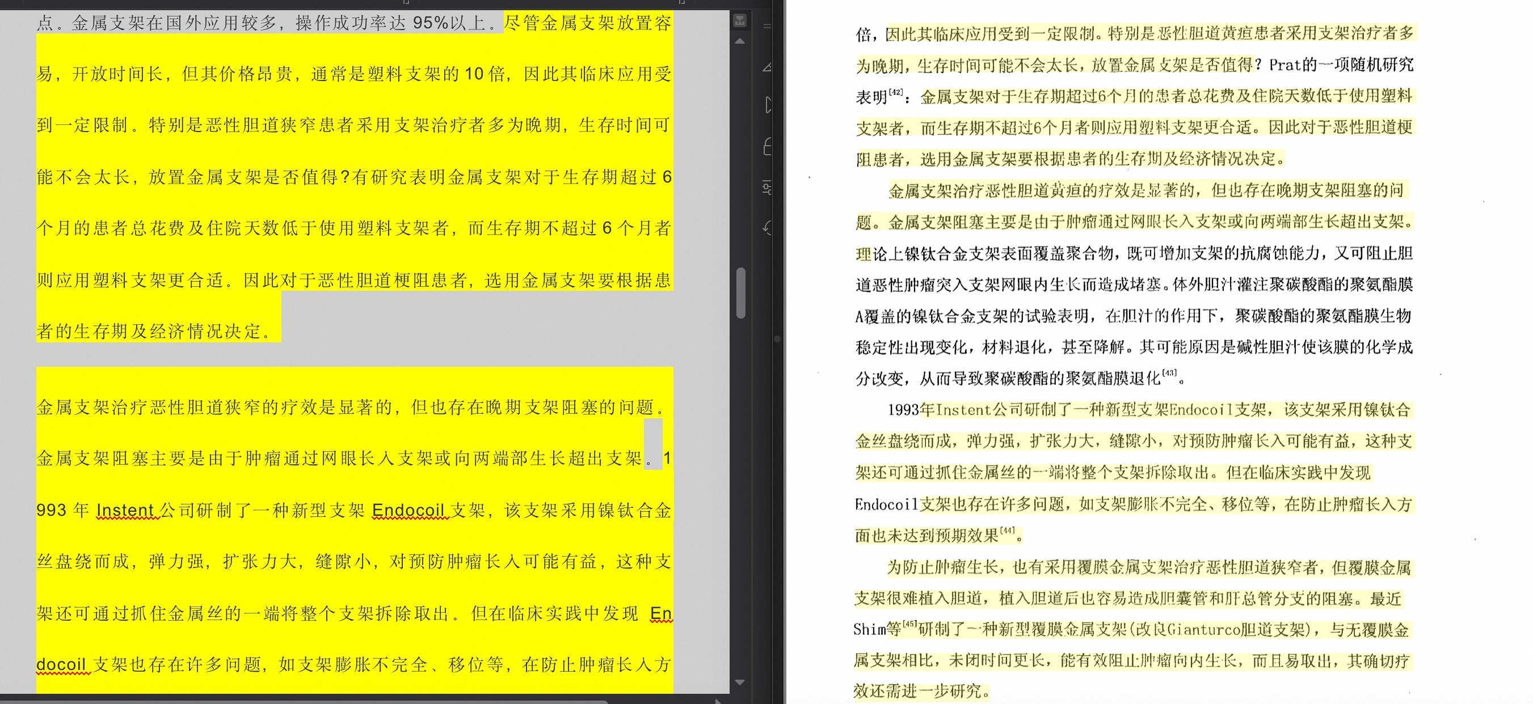Click "95%以上" in the left document's first line
Viewport: 1533px width, 704px height.
pyautogui.click(x=449, y=23)
